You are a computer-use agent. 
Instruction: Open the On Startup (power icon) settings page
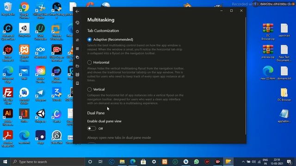[77, 31]
